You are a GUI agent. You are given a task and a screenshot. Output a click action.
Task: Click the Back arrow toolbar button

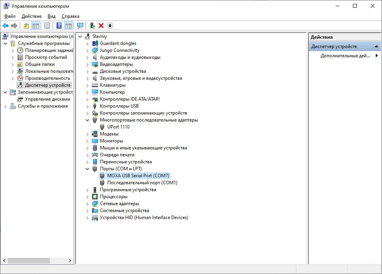click(x=5, y=26)
